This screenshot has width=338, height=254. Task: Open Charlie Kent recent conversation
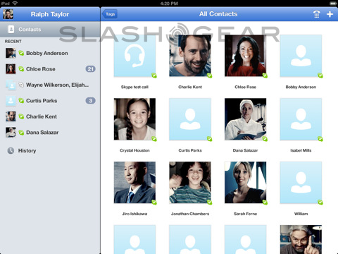50,116
